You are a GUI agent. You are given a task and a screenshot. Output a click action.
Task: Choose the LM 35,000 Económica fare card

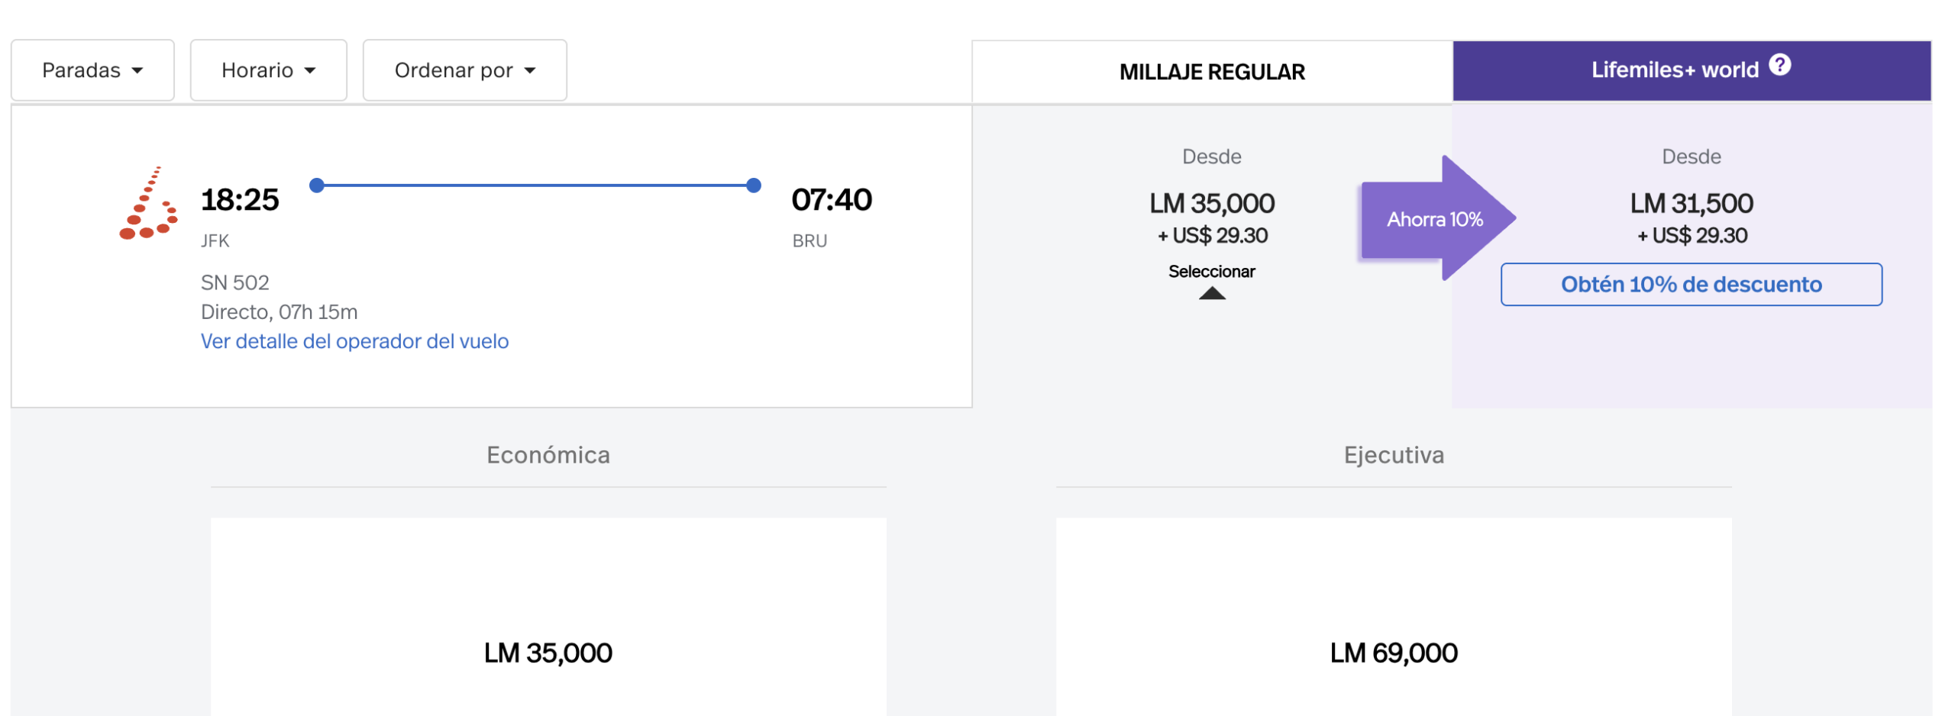(548, 651)
